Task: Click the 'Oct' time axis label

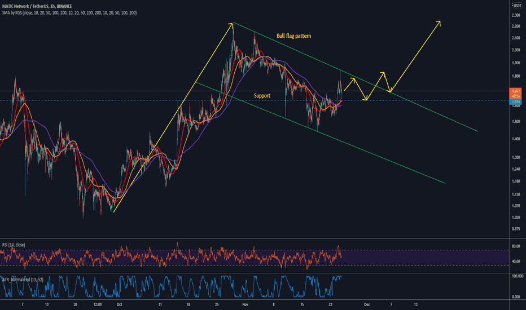Action: coord(120,304)
